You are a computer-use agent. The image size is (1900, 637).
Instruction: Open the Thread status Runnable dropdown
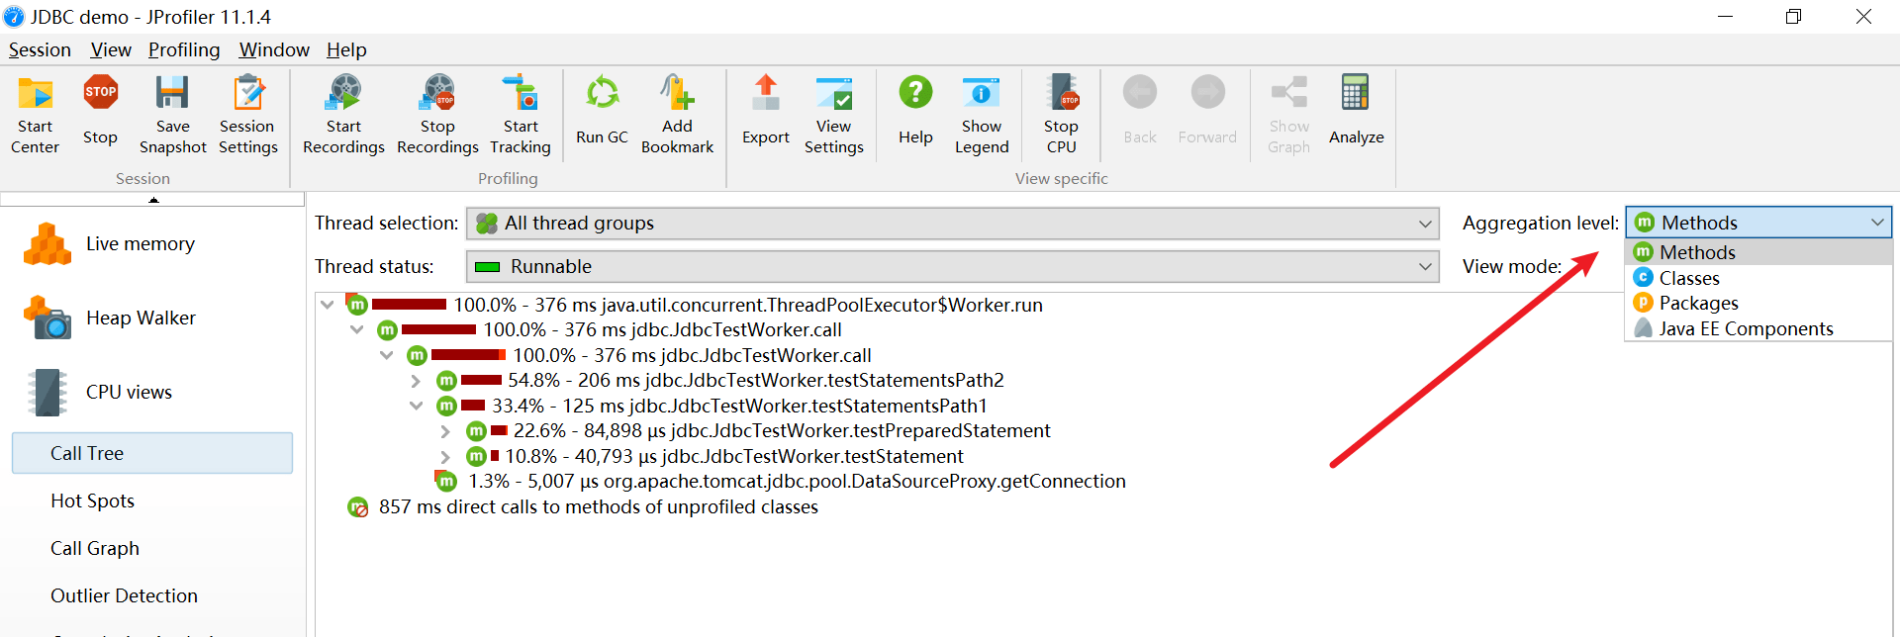coord(952,267)
